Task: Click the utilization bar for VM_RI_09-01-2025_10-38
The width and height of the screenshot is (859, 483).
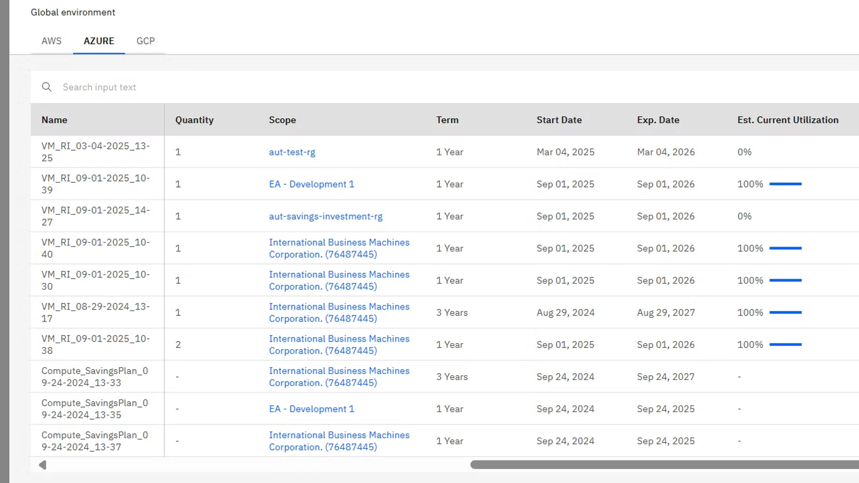Action: coord(785,345)
